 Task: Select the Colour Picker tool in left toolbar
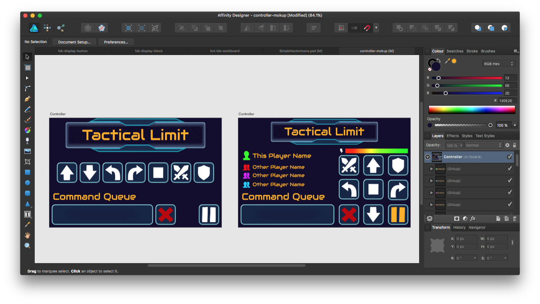click(x=27, y=225)
